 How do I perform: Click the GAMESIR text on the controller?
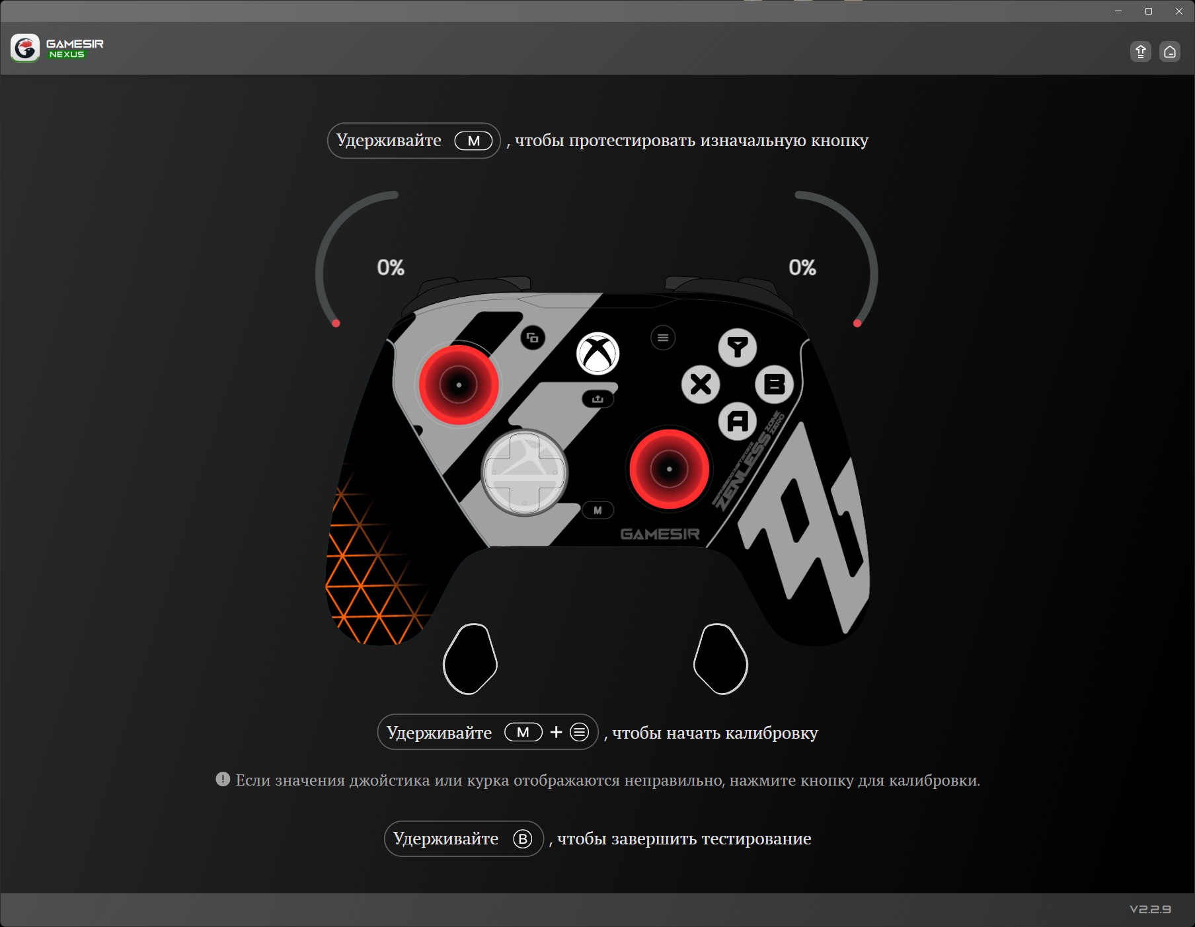click(660, 534)
